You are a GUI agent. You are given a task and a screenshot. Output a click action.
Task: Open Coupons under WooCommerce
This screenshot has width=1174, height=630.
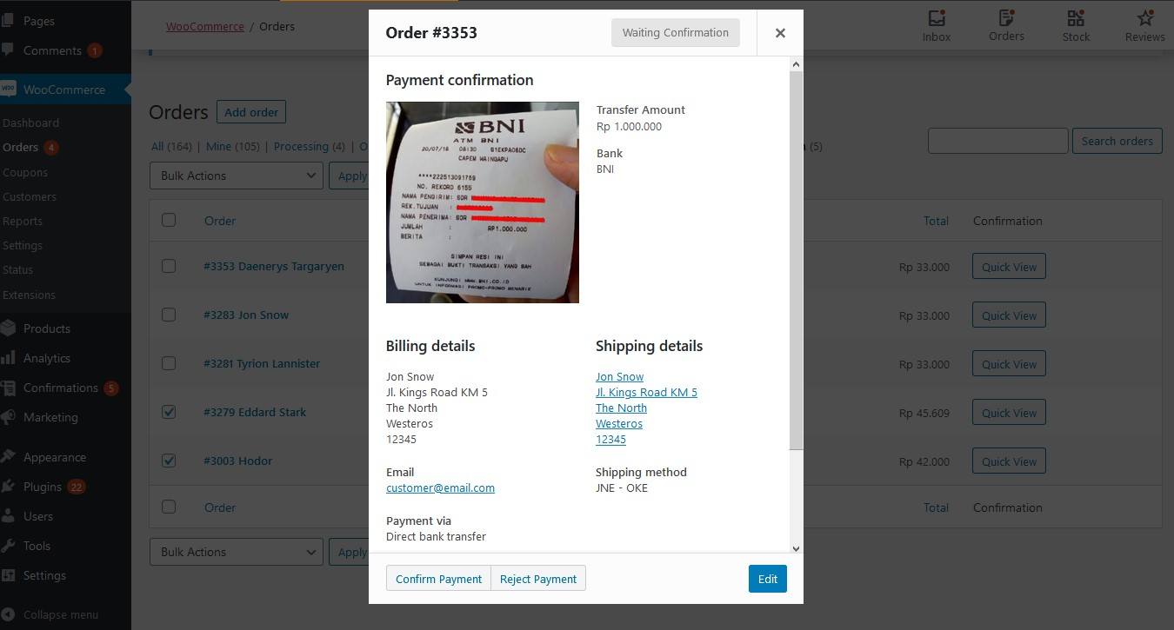tap(25, 172)
